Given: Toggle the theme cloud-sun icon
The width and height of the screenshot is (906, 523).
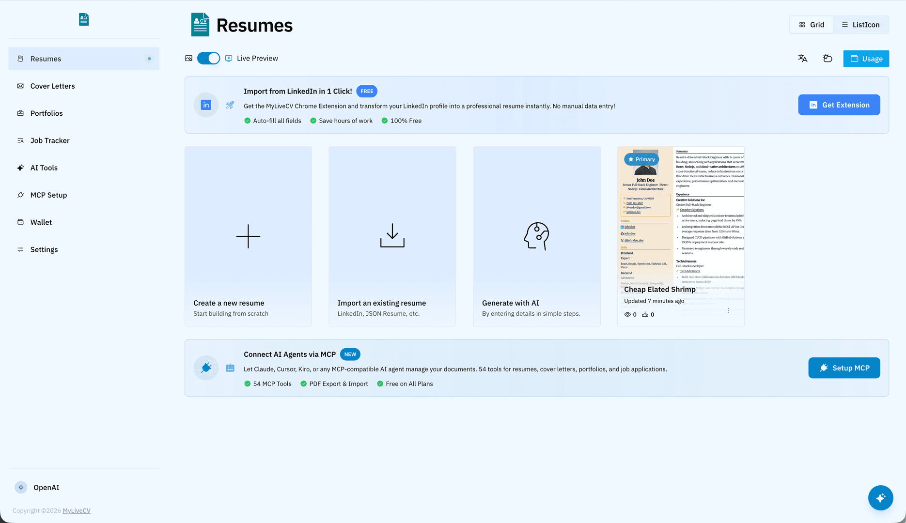Looking at the screenshot, I should tap(828, 58).
